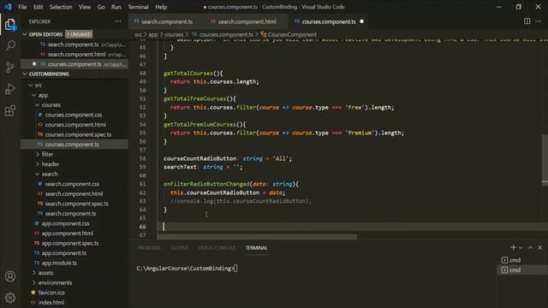Collapse the src folder

click(31, 86)
